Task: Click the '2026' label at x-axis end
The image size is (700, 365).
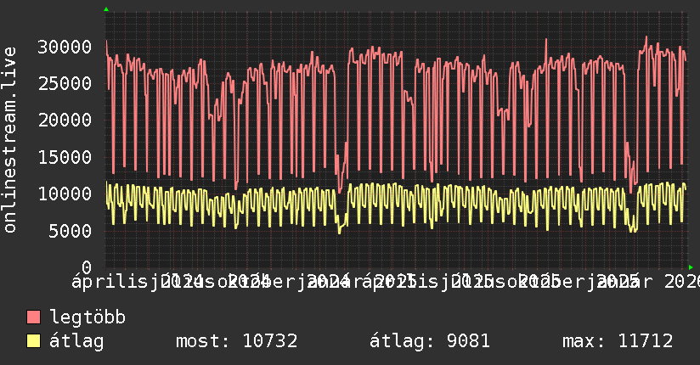Action: click(681, 281)
